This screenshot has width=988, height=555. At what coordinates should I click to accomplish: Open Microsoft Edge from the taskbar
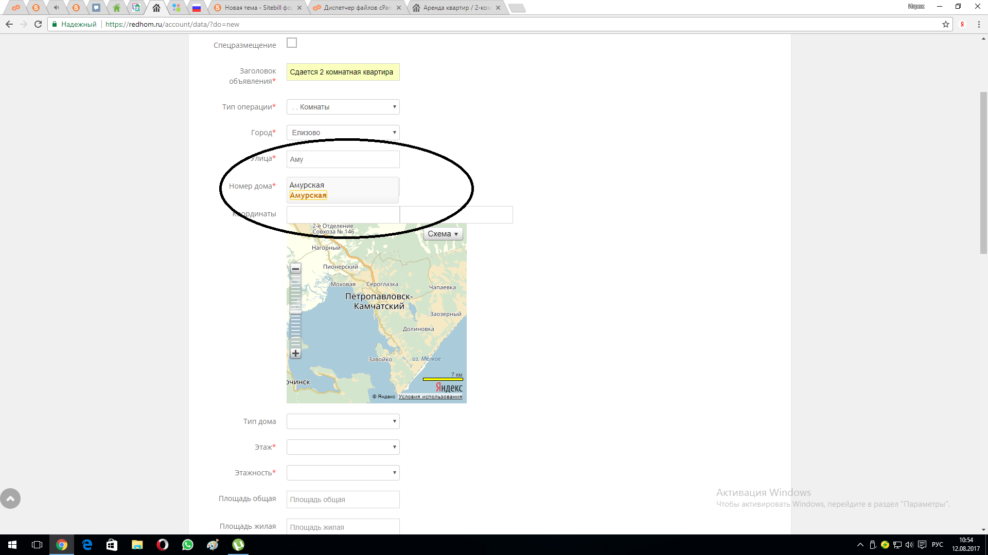87,545
